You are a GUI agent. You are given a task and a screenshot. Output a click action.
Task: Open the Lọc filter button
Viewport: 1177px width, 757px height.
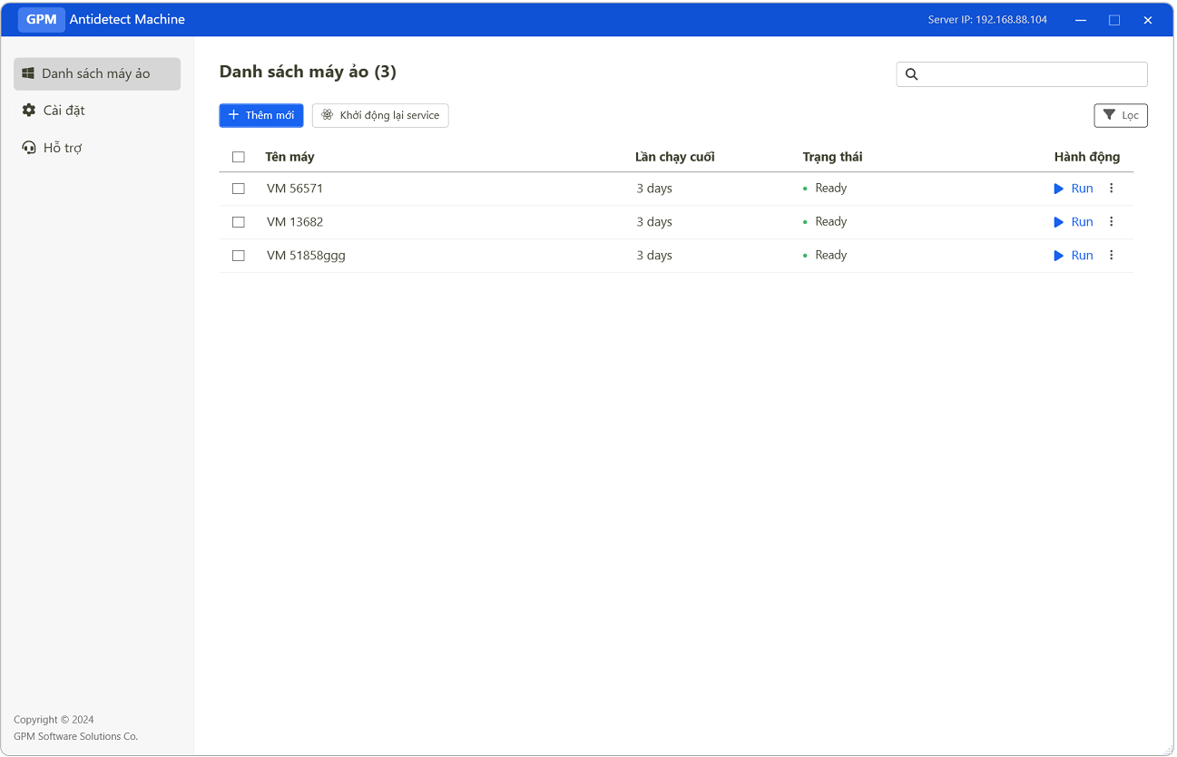click(x=1121, y=115)
